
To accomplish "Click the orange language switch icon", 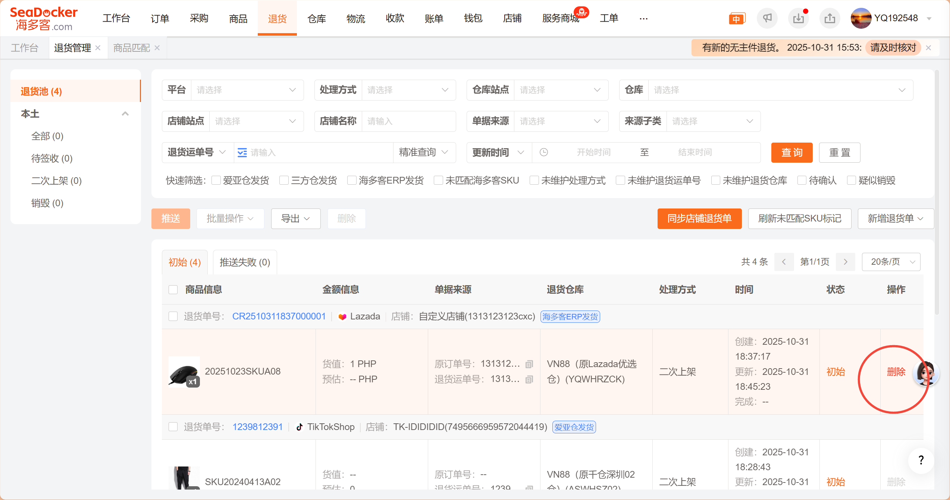I will 736,19.
